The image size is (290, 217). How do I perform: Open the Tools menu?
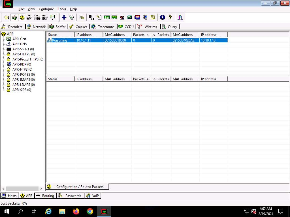pyautogui.click(x=62, y=9)
